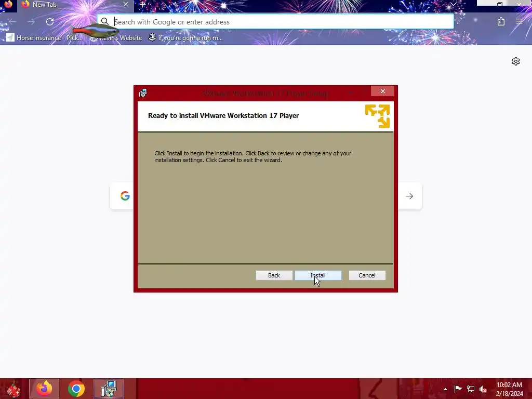
Task: Go Back in the VMware setup wizard
Action: pos(274,275)
